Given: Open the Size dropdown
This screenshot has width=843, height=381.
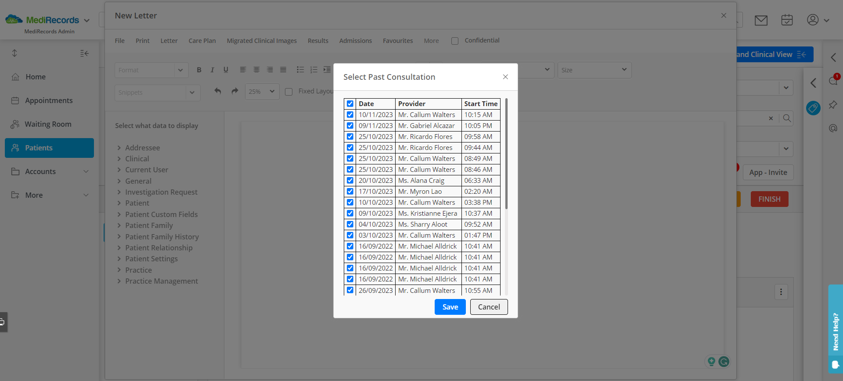Looking at the screenshot, I should [x=594, y=70].
